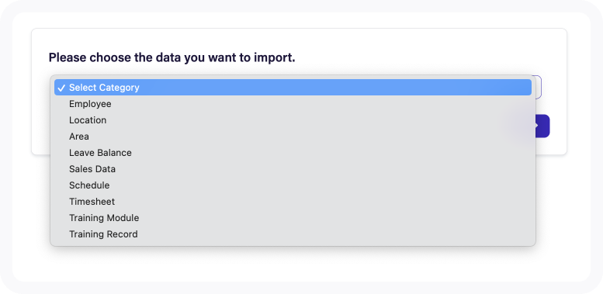Pick Sales Data as import category
The height and width of the screenshot is (294, 603).
click(x=293, y=169)
